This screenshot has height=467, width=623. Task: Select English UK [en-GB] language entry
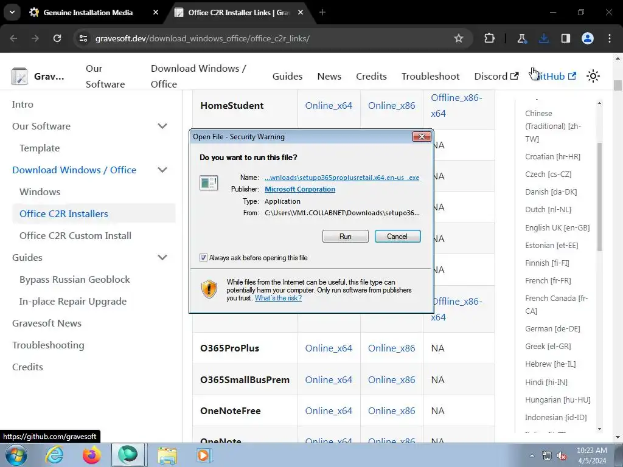coord(557,228)
